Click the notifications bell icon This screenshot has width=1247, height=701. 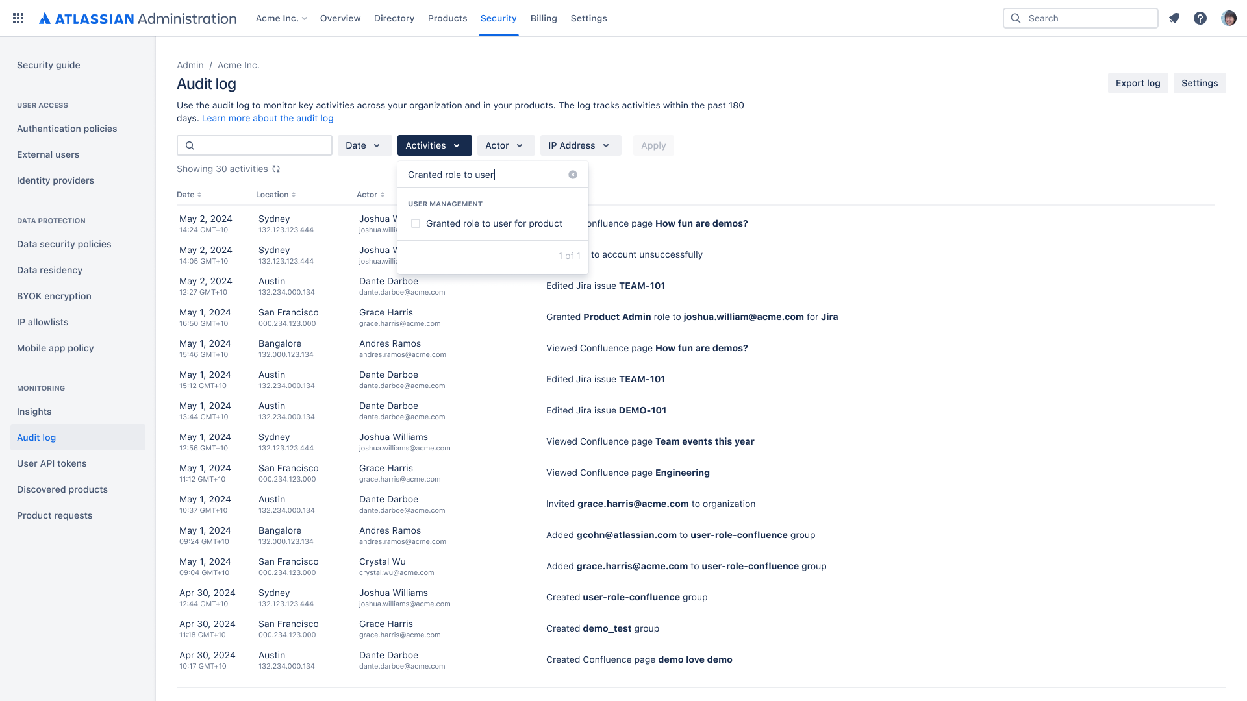1174,18
